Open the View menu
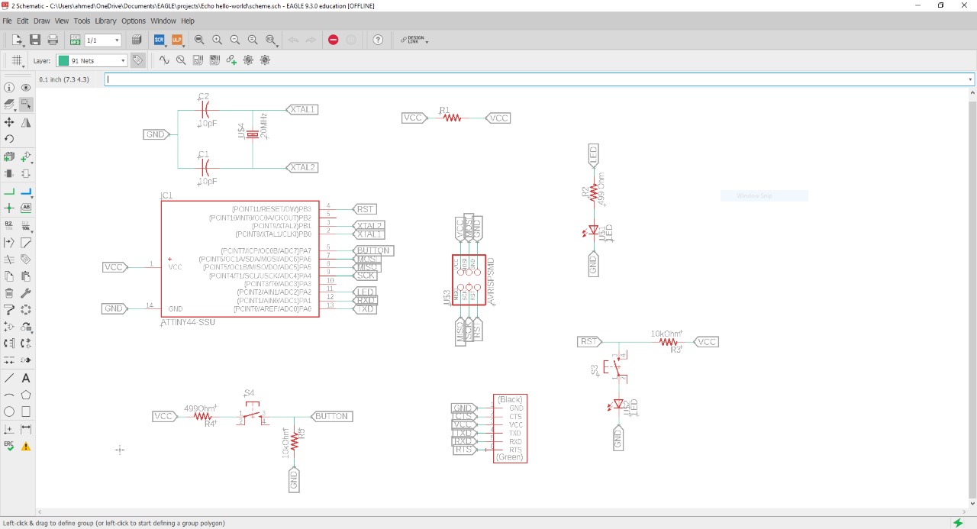The width and height of the screenshot is (977, 529). click(61, 21)
